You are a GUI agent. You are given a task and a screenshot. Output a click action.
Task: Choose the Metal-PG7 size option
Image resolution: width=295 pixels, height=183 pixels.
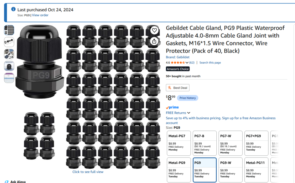coord(179,143)
